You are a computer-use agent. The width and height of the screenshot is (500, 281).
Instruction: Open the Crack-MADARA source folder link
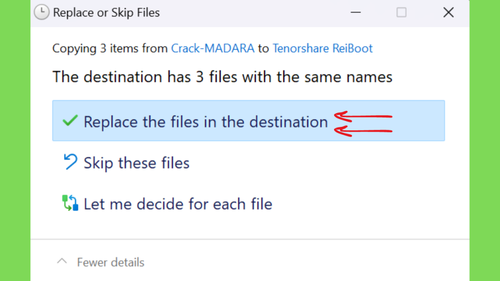pos(213,48)
